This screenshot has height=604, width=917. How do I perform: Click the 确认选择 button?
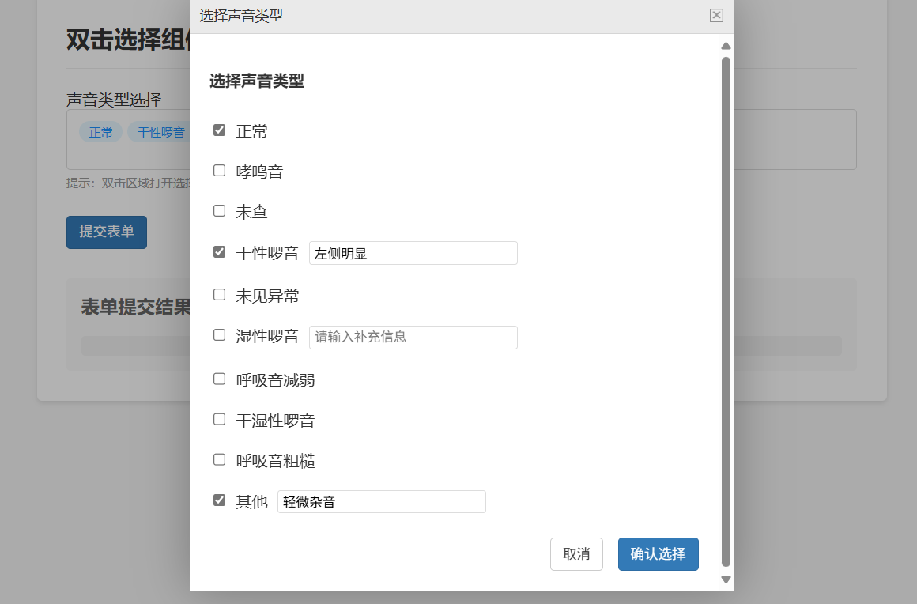tap(658, 554)
